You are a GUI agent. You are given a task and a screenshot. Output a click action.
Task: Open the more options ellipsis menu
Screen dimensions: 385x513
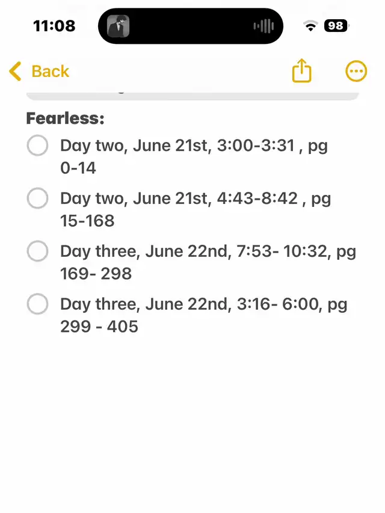pos(356,71)
